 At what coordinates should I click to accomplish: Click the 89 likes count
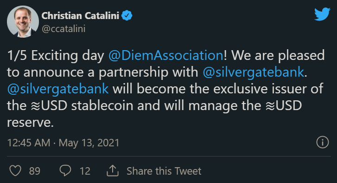[x=35, y=171]
